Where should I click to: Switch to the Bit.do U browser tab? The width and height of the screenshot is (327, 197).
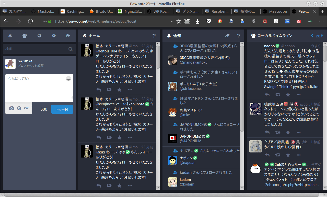tap(102, 11)
